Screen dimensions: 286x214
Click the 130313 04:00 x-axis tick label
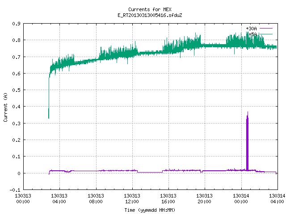59,199
